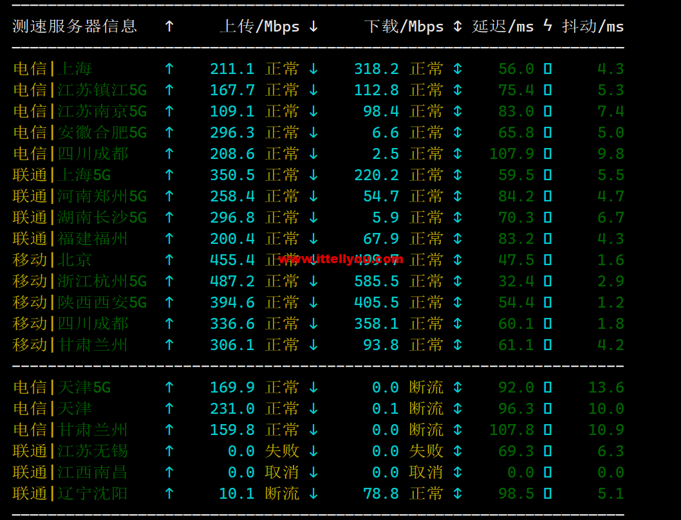Screen dimensions: 681x520
Task: Click the 上传/Mbps column header
Action: 259,26
